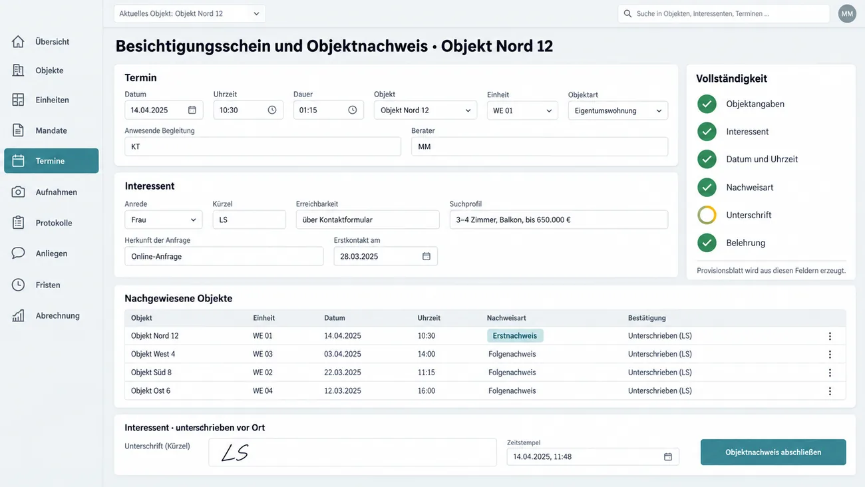
Task: Open calendar picker in Datum field
Action: (x=192, y=110)
